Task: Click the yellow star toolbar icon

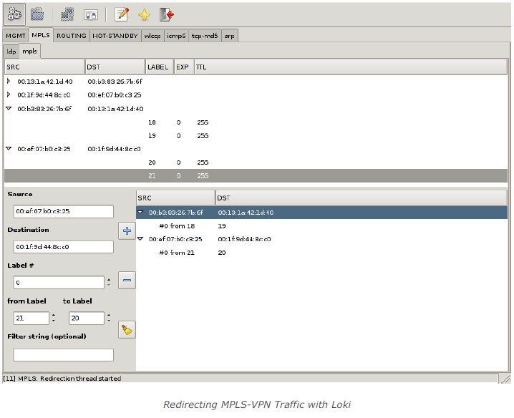Action: pos(144,15)
